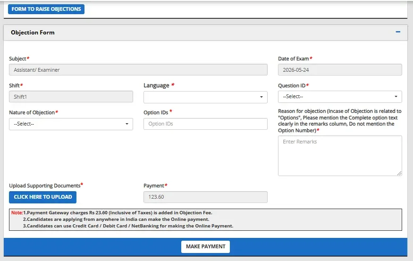Click the payment Note information box

205,219
